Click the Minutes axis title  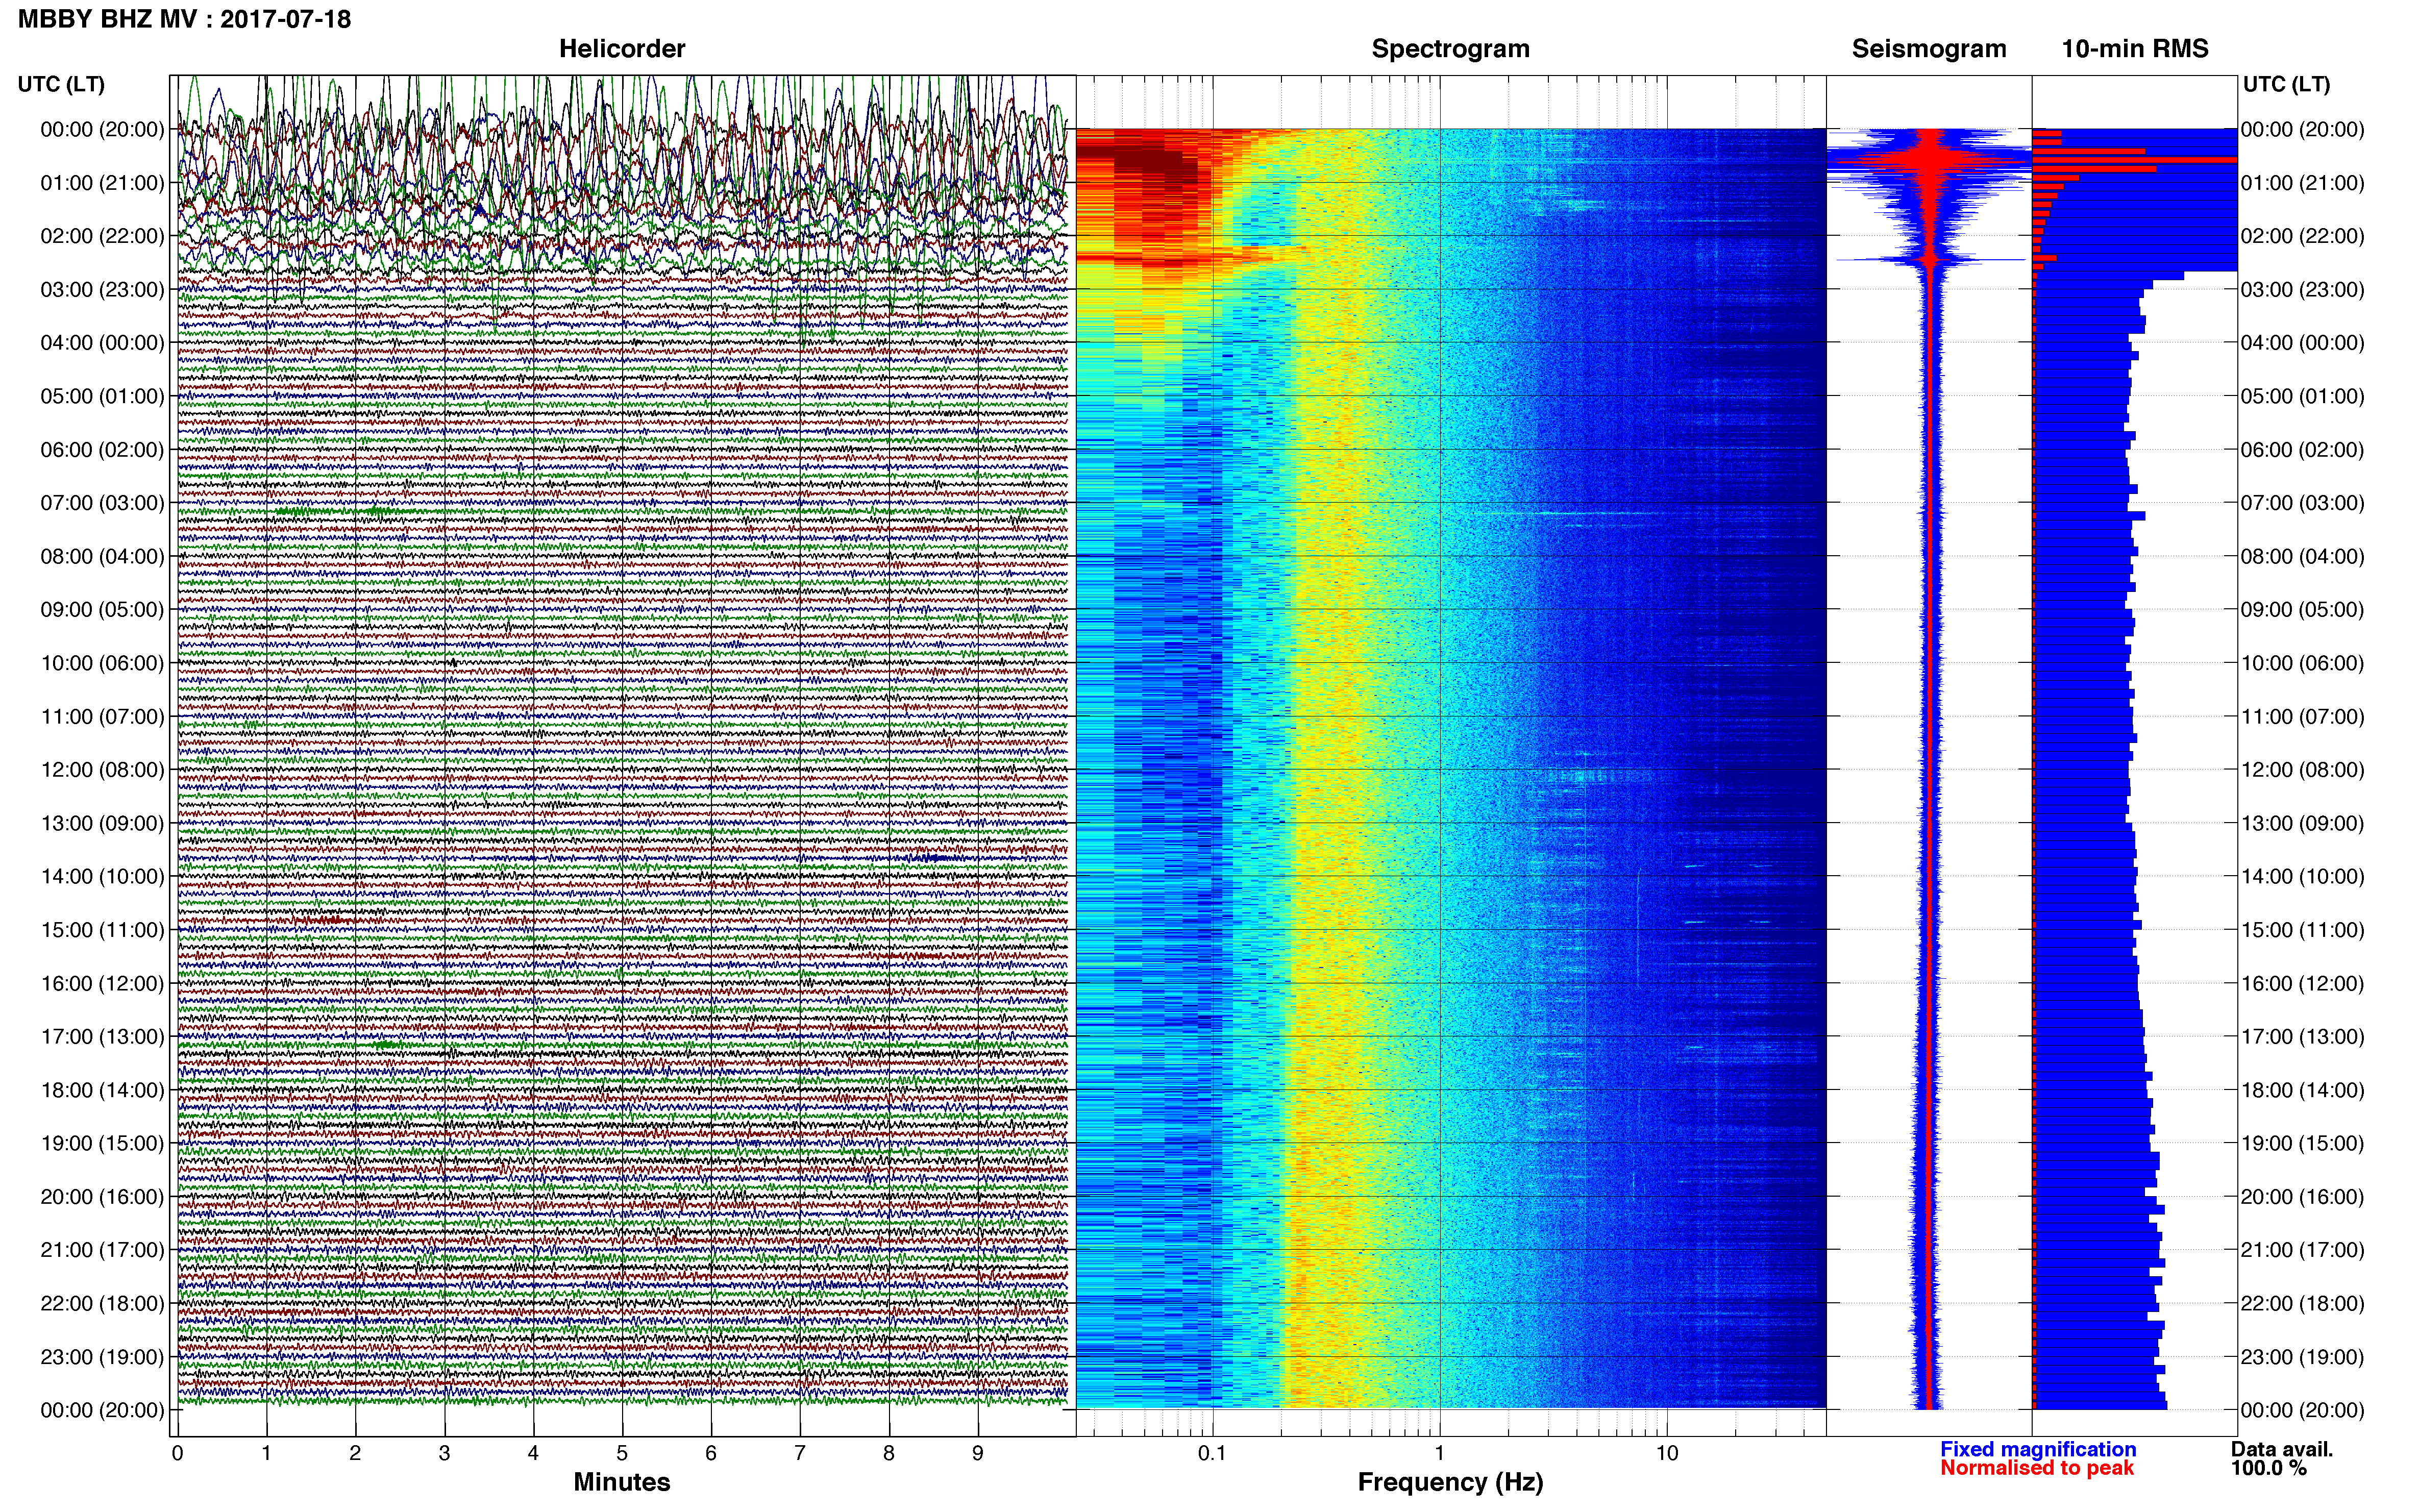621,1481
